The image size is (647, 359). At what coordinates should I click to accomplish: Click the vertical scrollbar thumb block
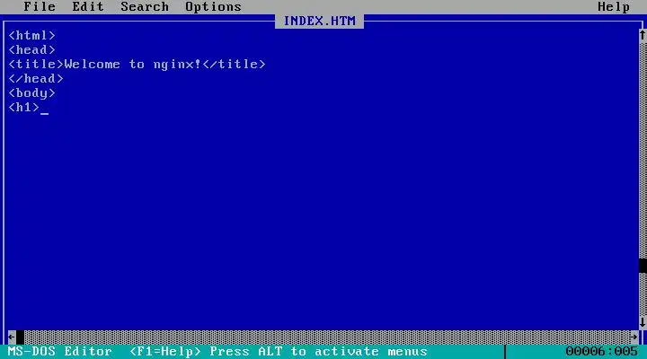[x=643, y=266]
